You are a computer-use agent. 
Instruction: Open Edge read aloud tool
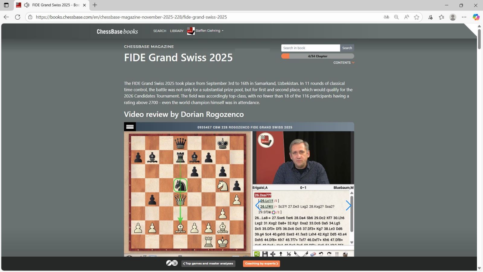tap(407, 17)
